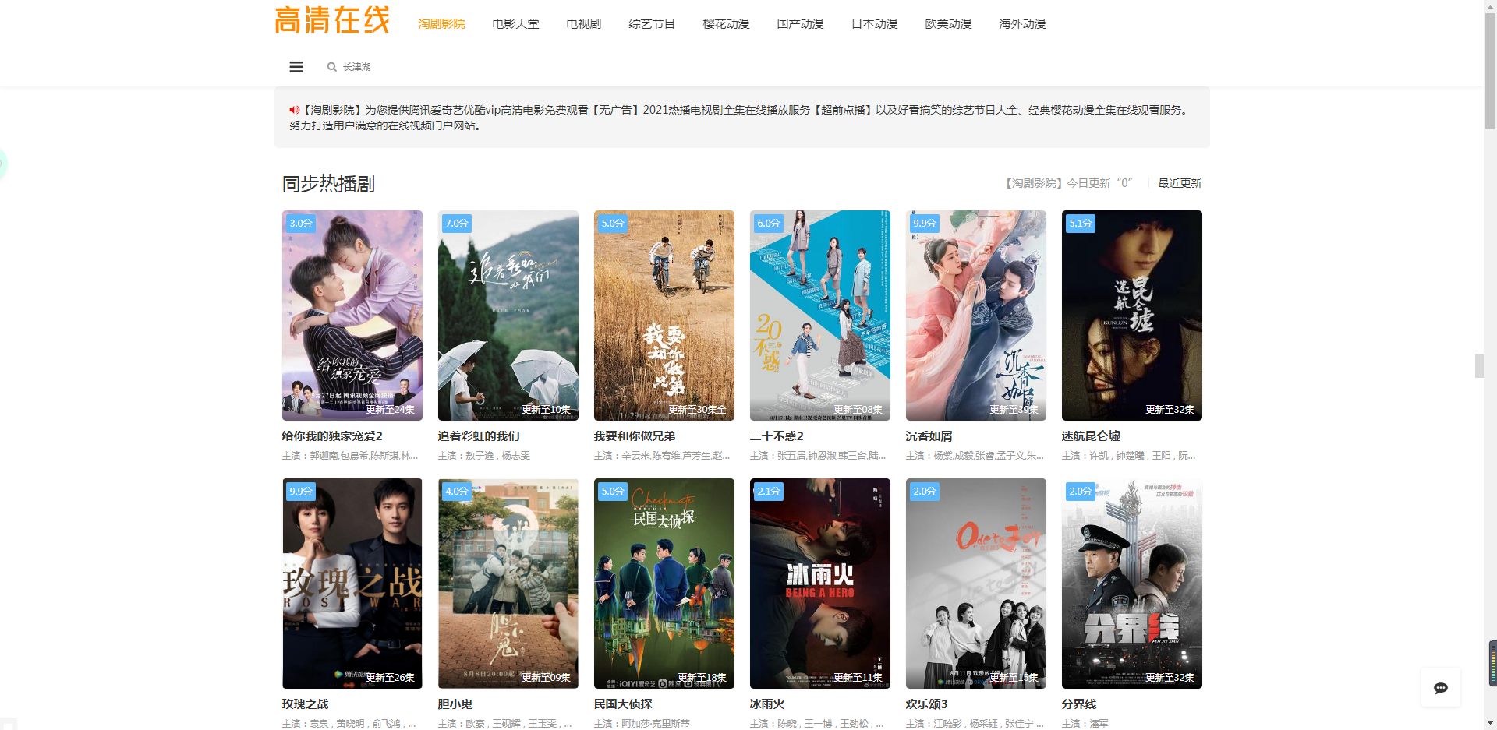Select the 电影天堂 menu item
The width and height of the screenshot is (1497, 730).
(x=515, y=24)
